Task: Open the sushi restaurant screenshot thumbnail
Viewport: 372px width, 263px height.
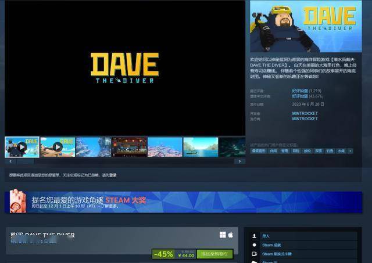Action: (x=129, y=147)
